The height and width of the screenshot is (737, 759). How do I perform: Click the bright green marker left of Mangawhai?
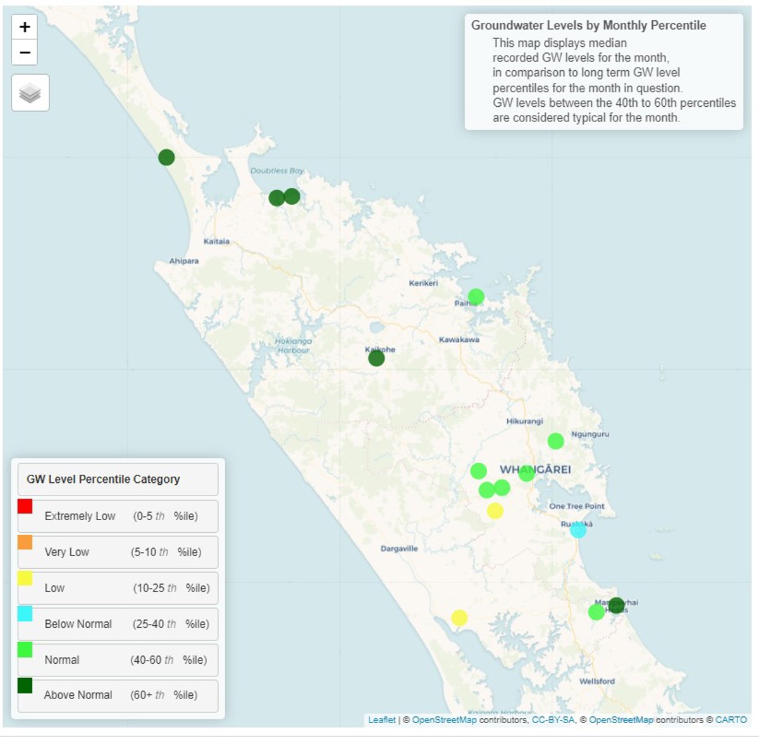pos(596,612)
